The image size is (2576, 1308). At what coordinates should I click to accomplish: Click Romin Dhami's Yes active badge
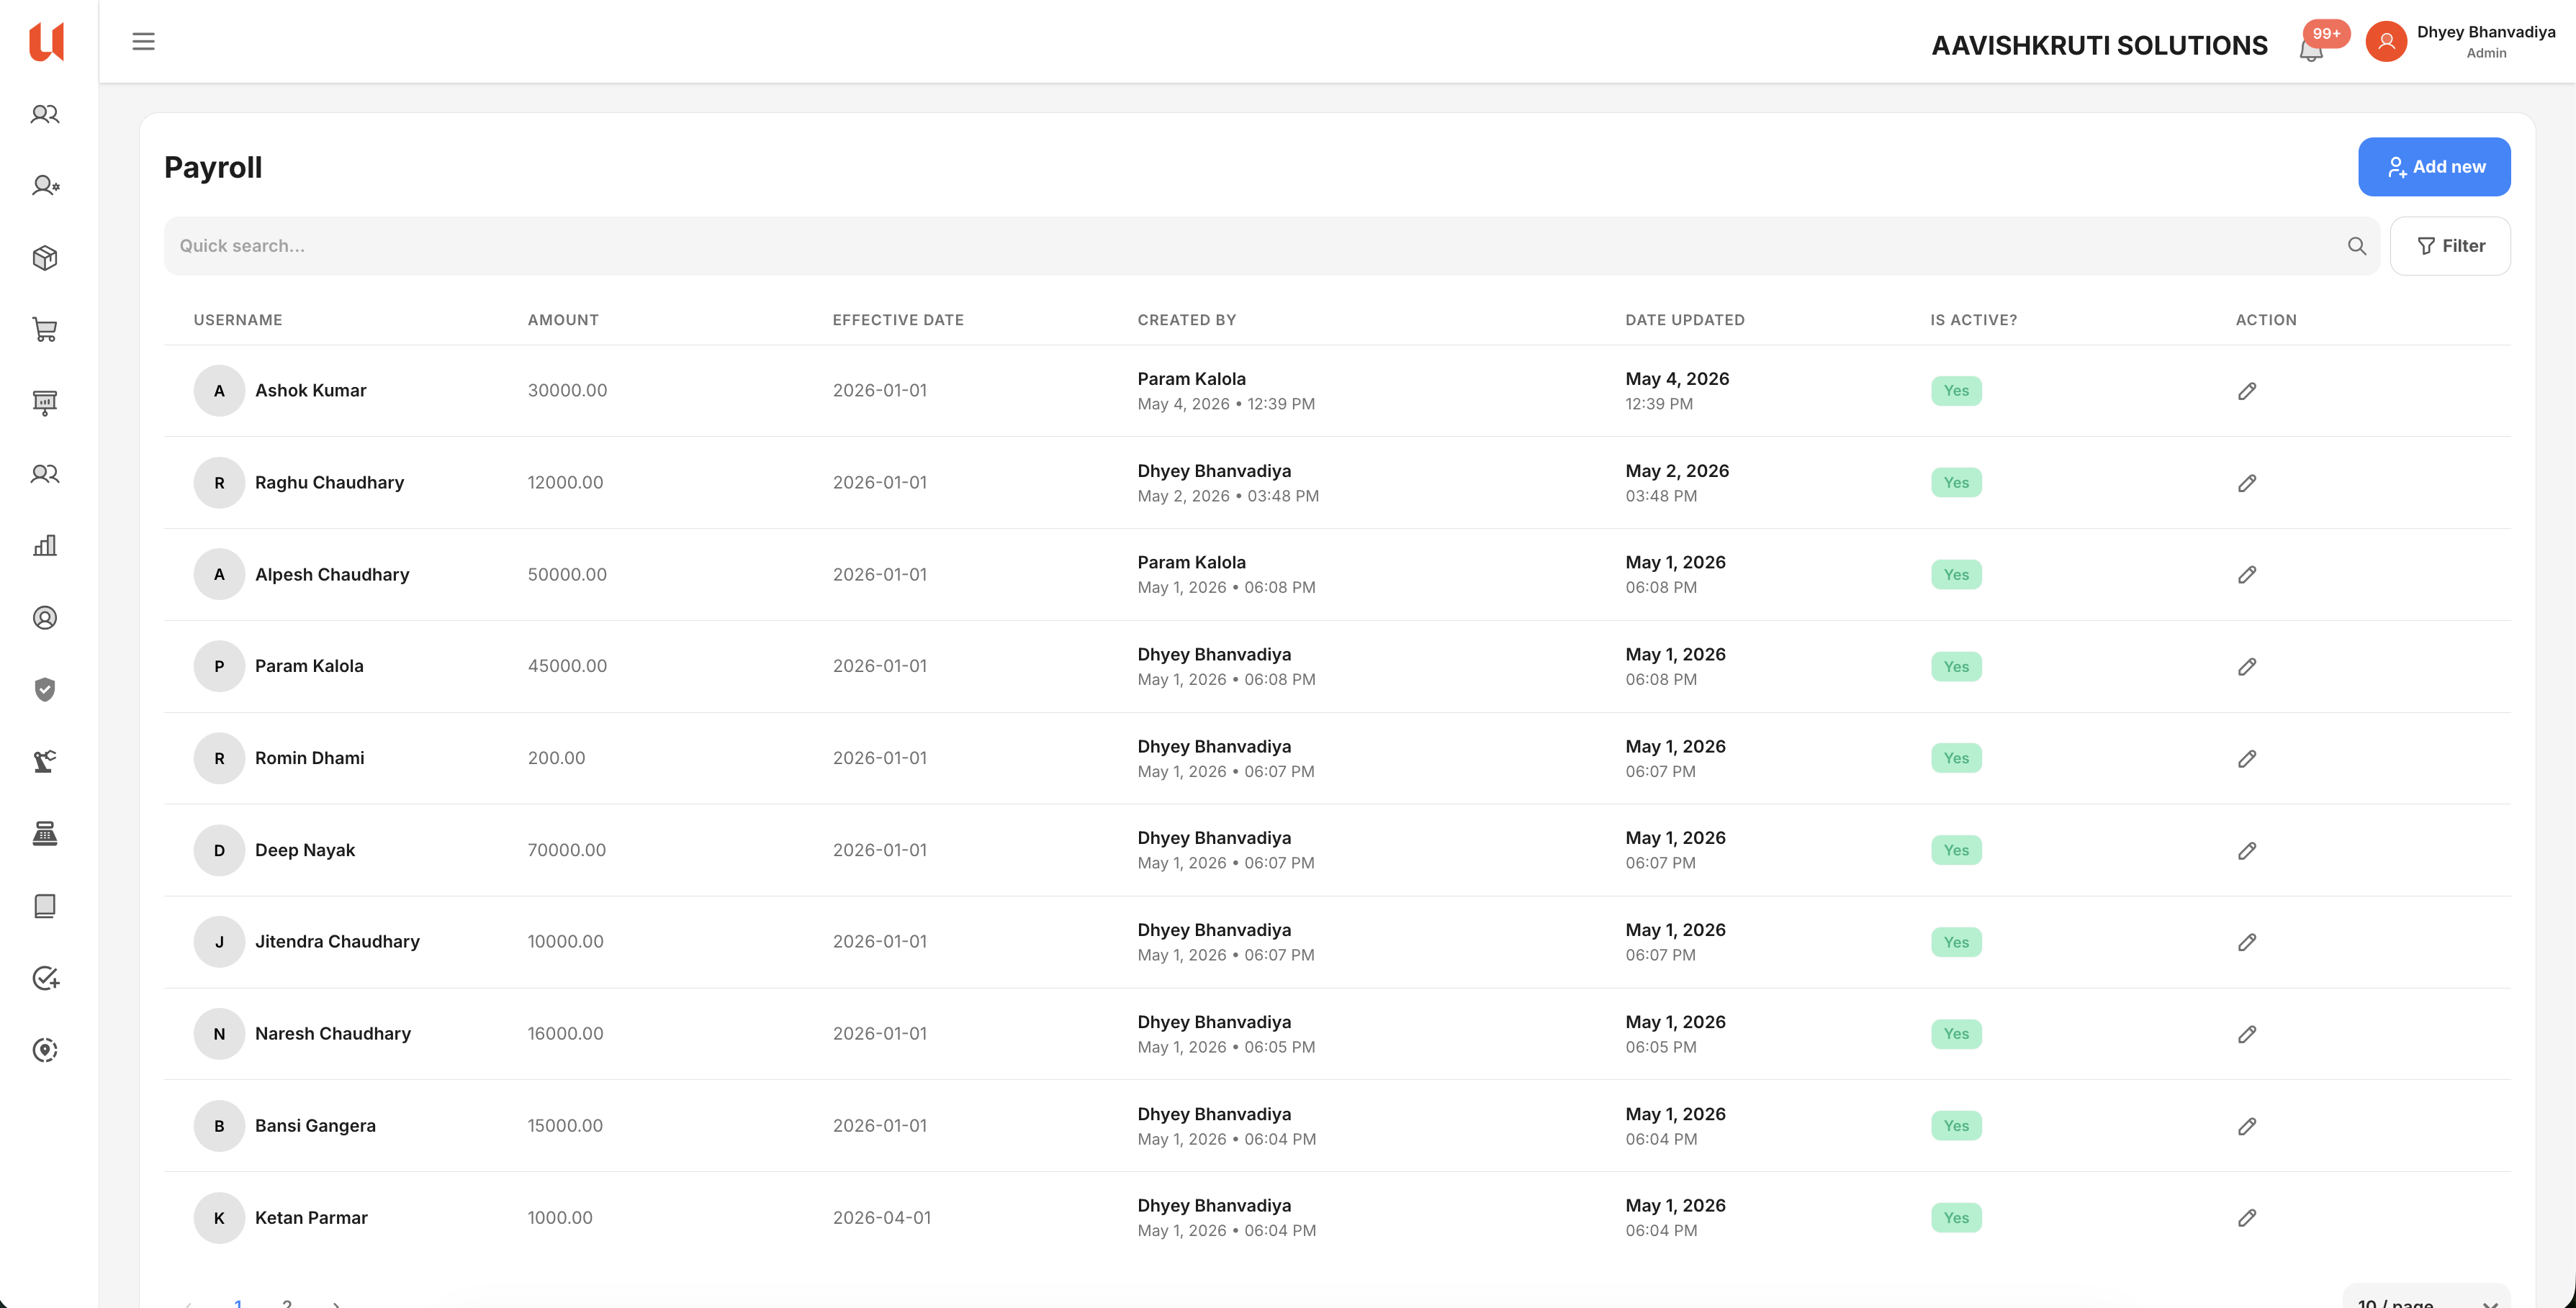(x=1955, y=758)
